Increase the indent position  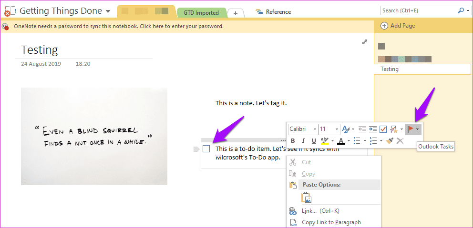coord(373,129)
